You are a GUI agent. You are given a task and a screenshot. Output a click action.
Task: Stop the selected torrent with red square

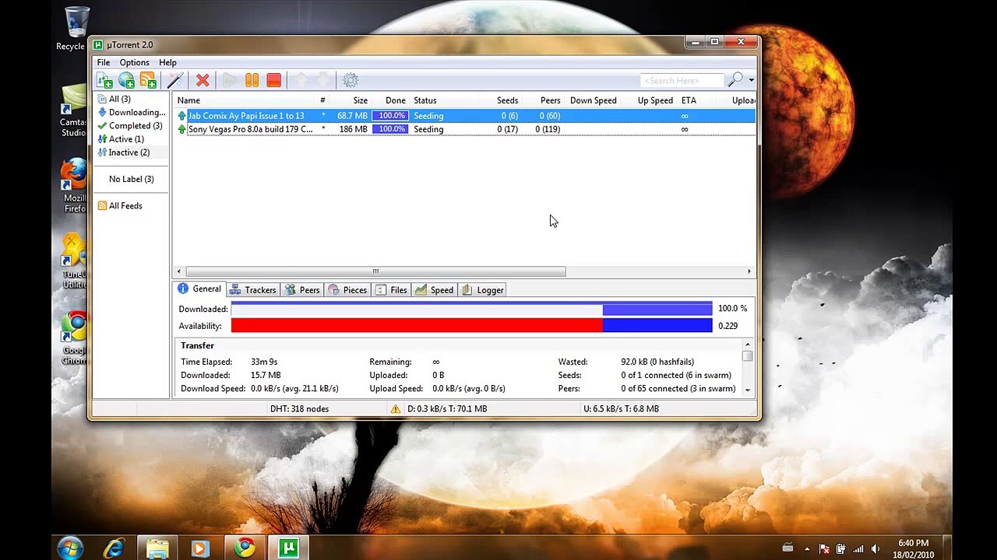[273, 80]
